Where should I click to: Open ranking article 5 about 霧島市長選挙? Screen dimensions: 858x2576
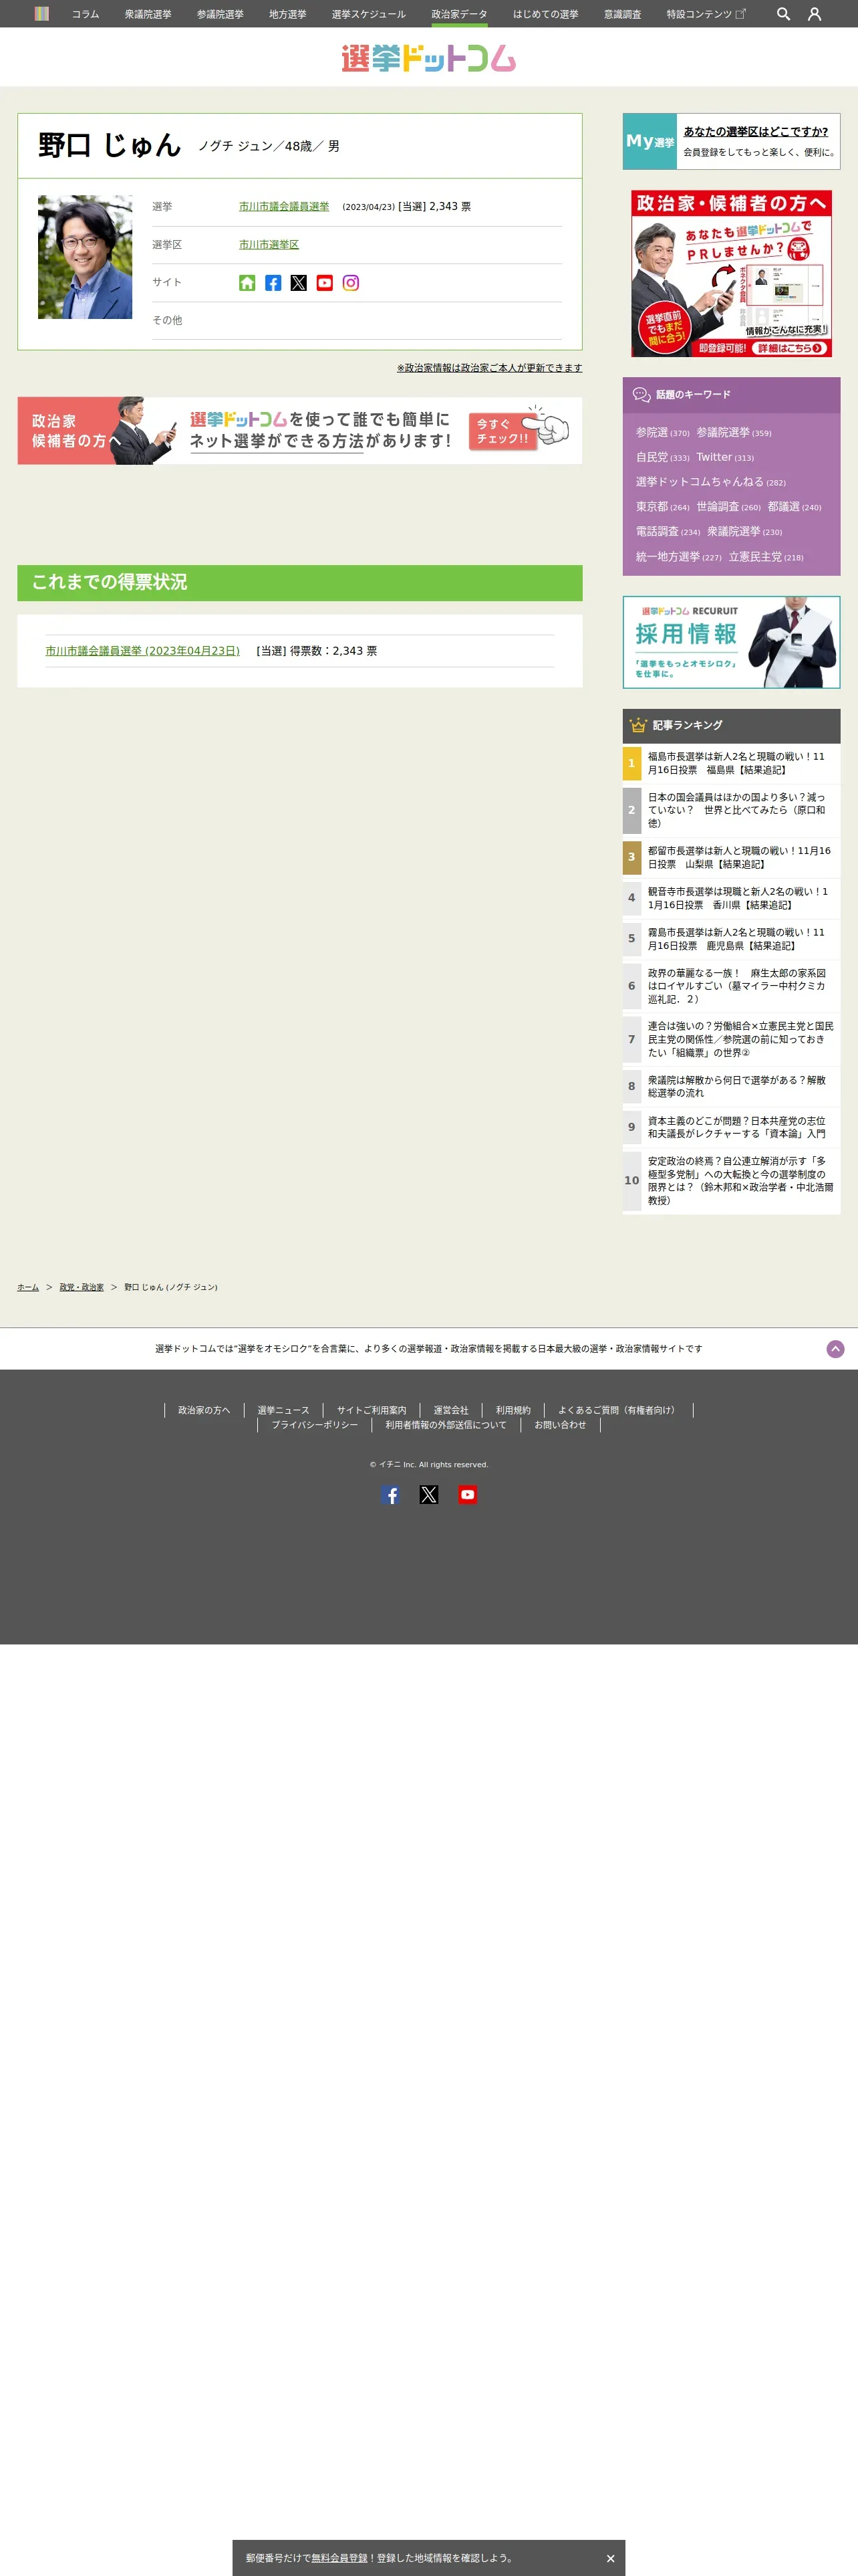point(731,938)
